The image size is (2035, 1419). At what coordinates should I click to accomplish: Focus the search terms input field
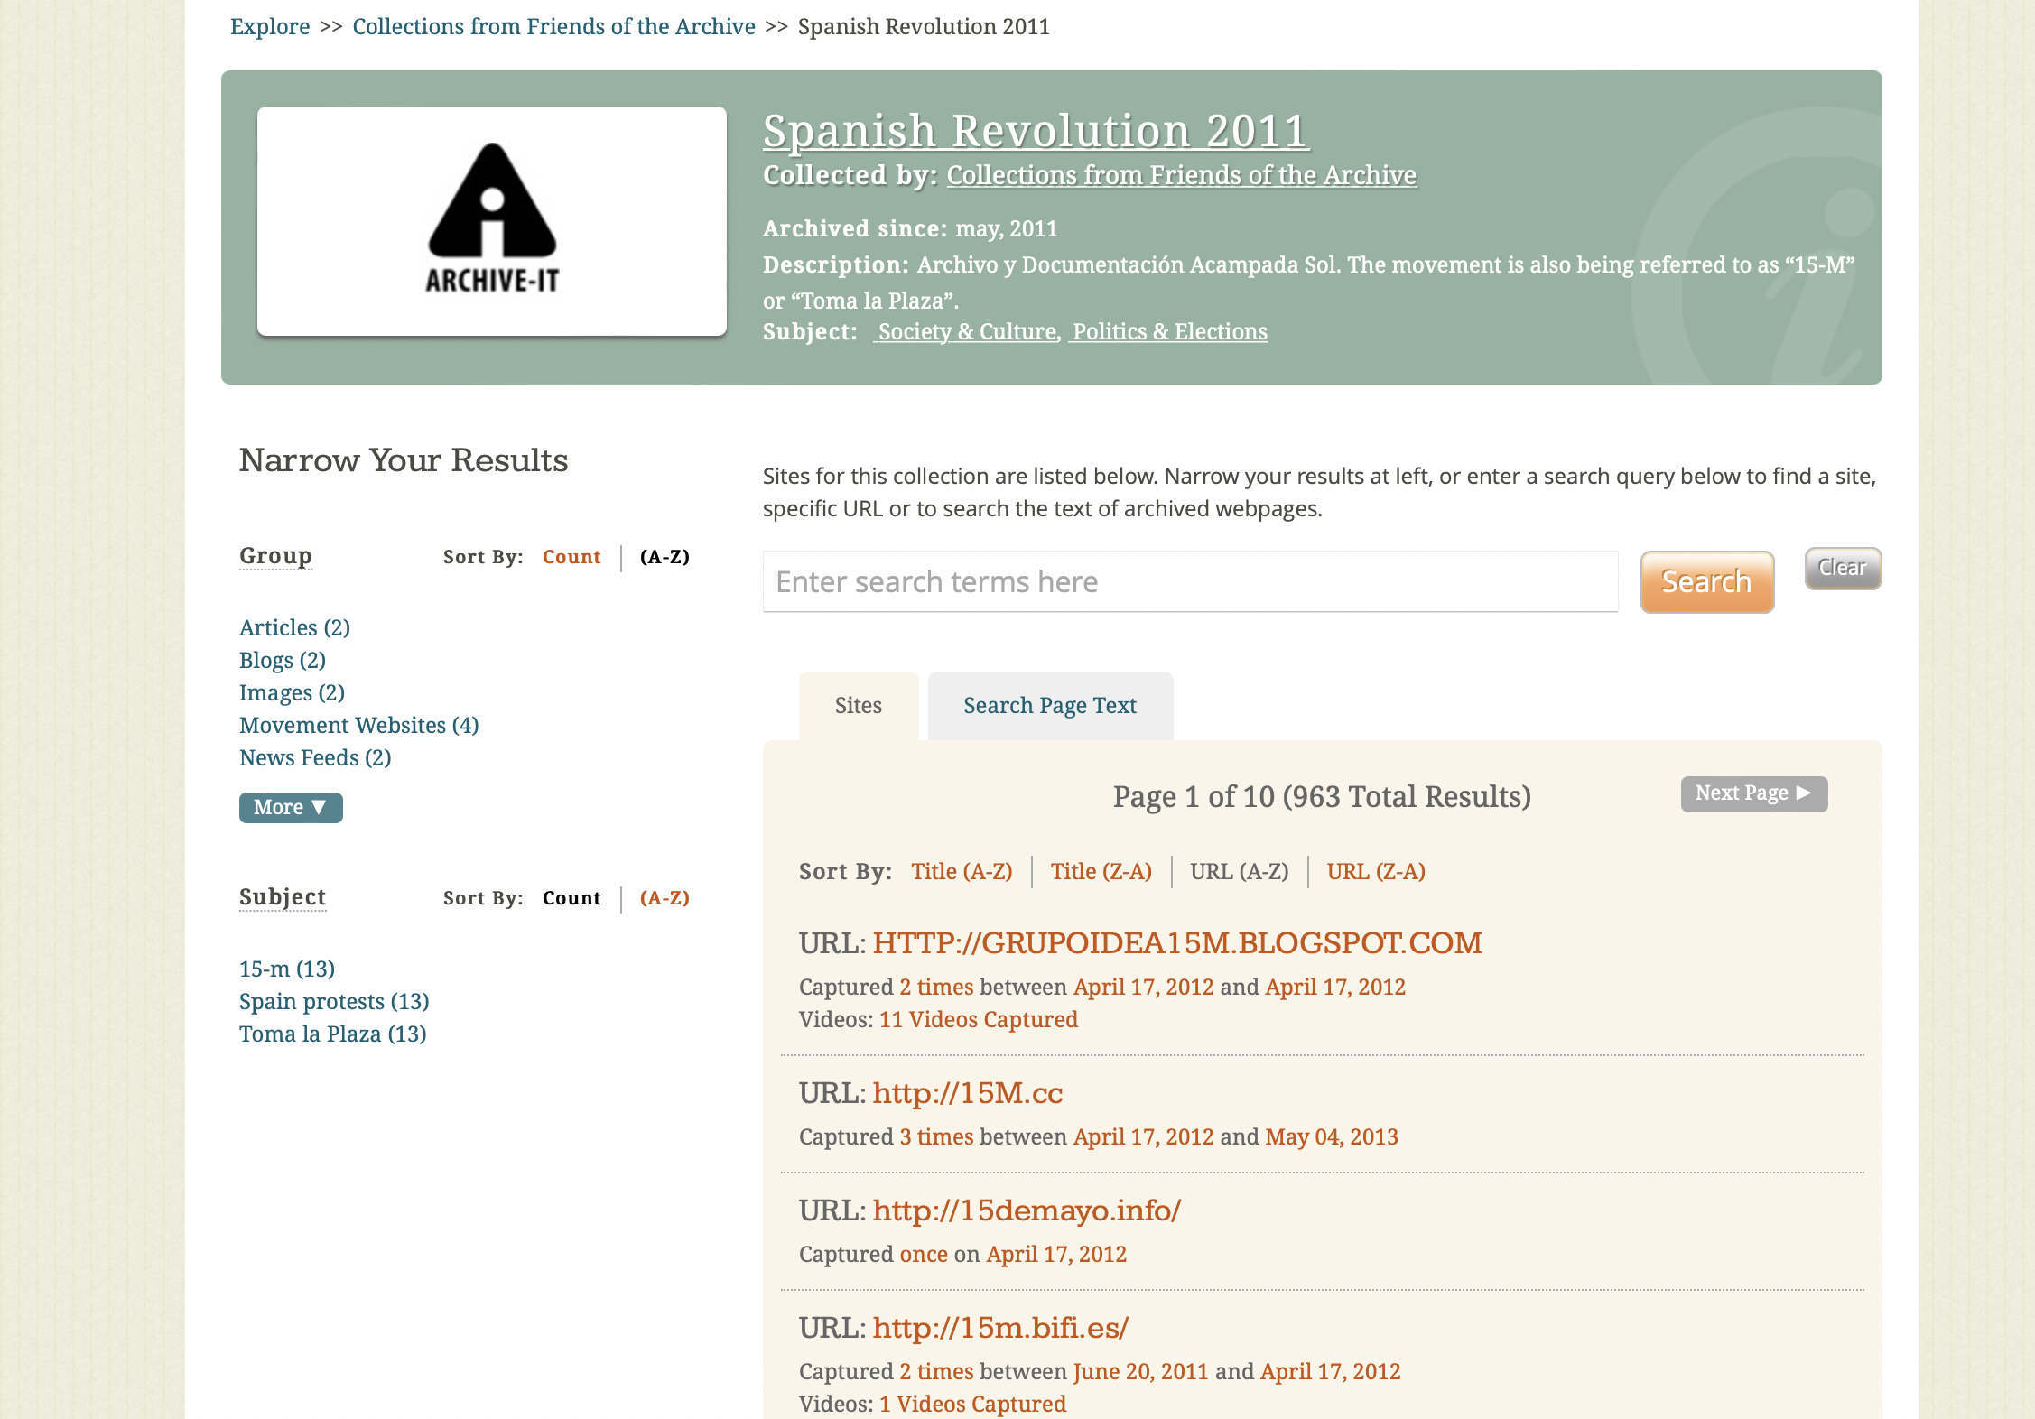point(1190,581)
